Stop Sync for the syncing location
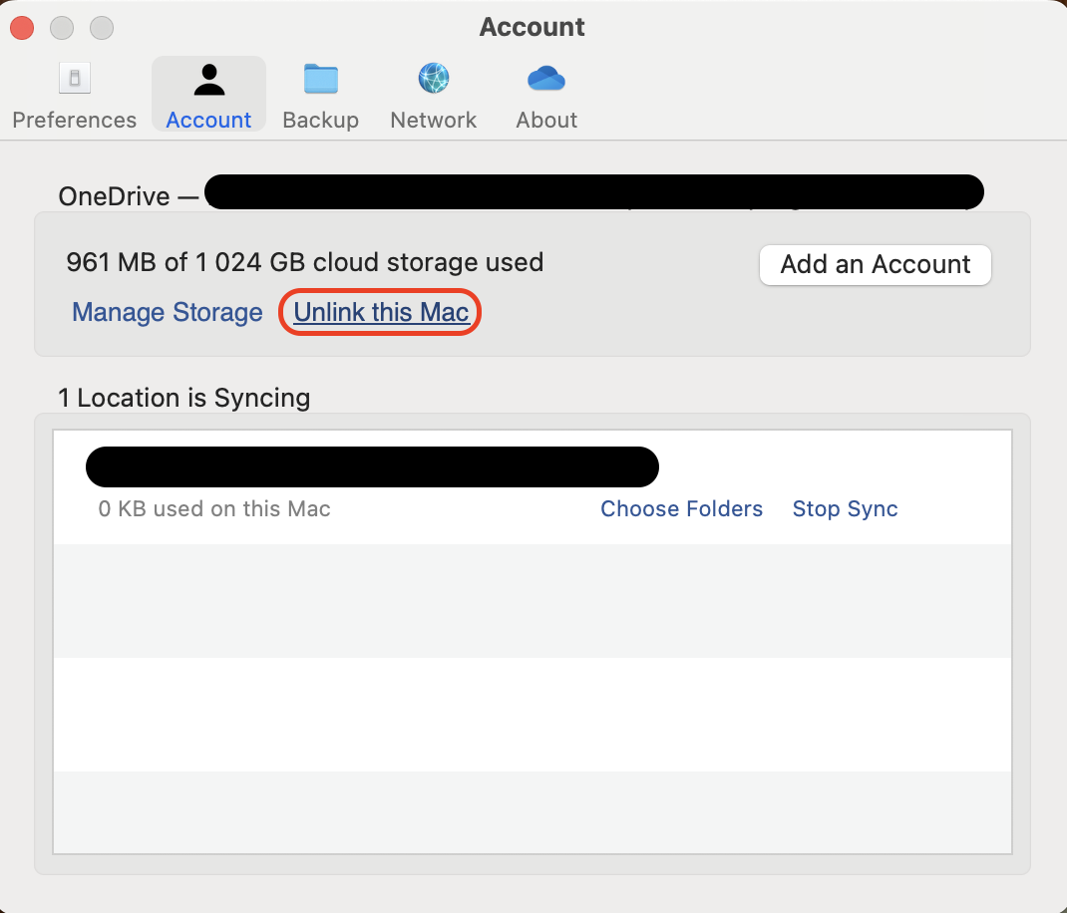Image resolution: width=1067 pixels, height=913 pixels. [x=845, y=508]
